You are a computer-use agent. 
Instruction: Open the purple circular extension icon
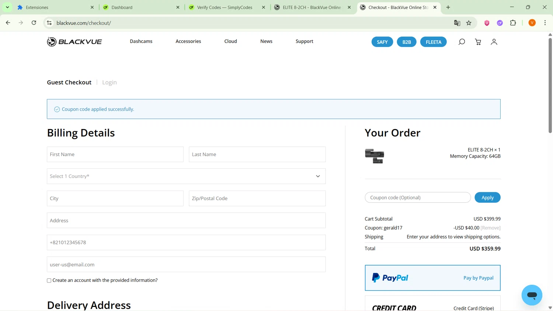[x=500, y=23]
